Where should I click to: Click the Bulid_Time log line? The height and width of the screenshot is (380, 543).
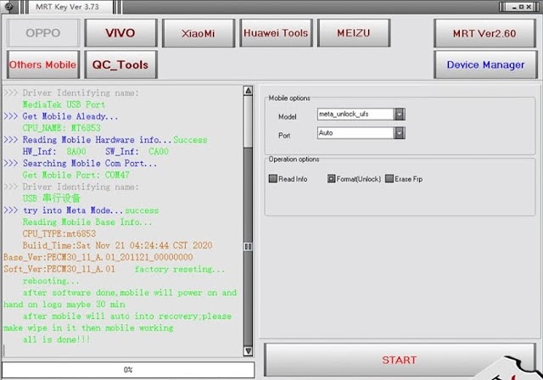pyautogui.click(x=117, y=245)
